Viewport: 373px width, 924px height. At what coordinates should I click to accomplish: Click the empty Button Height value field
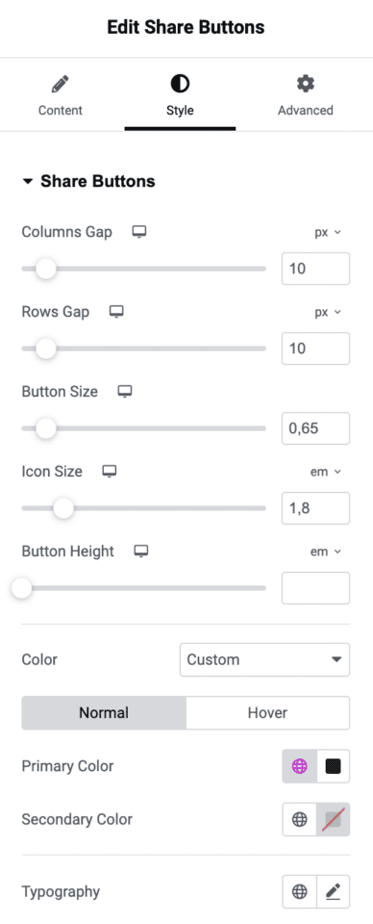click(315, 587)
